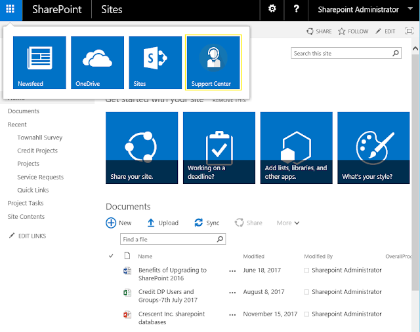Click the help question mark icon
The width and height of the screenshot is (420, 332).
tap(296, 9)
